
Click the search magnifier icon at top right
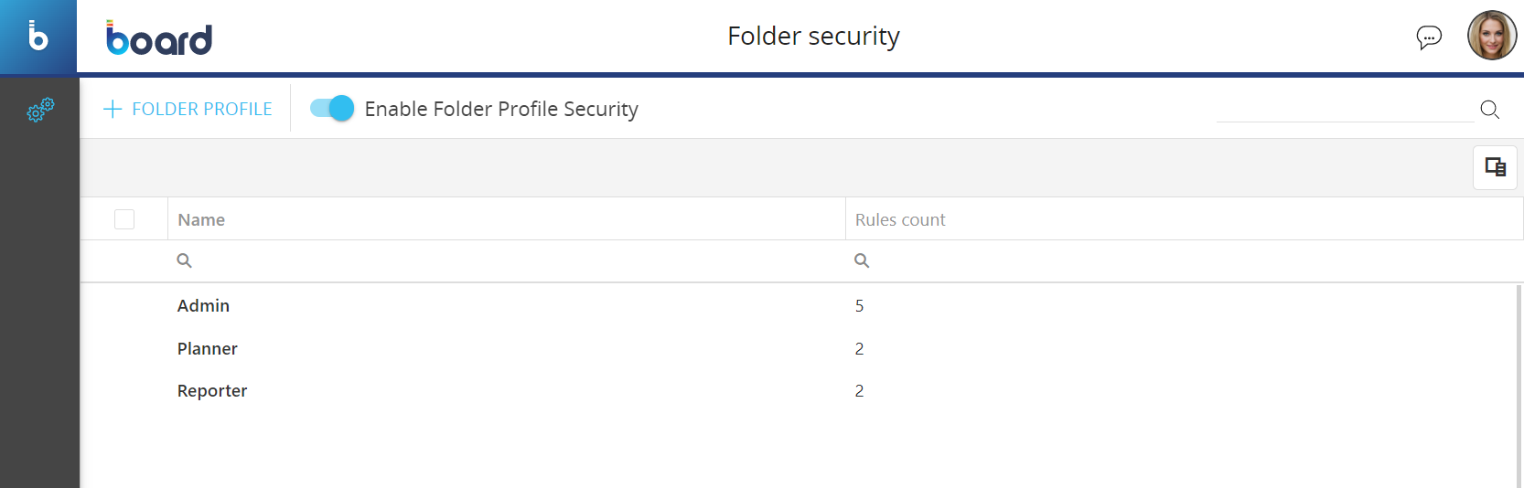tap(1489, 110)
